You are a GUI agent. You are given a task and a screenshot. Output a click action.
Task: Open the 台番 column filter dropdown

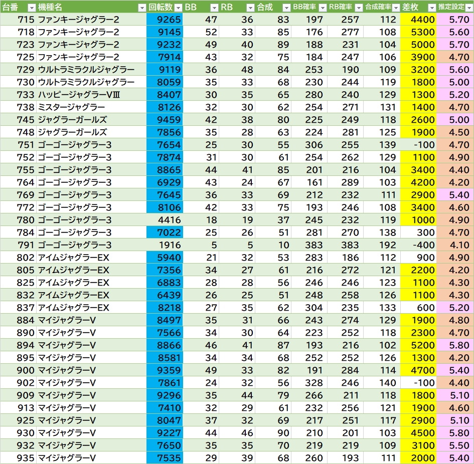(x=32, y=8)
